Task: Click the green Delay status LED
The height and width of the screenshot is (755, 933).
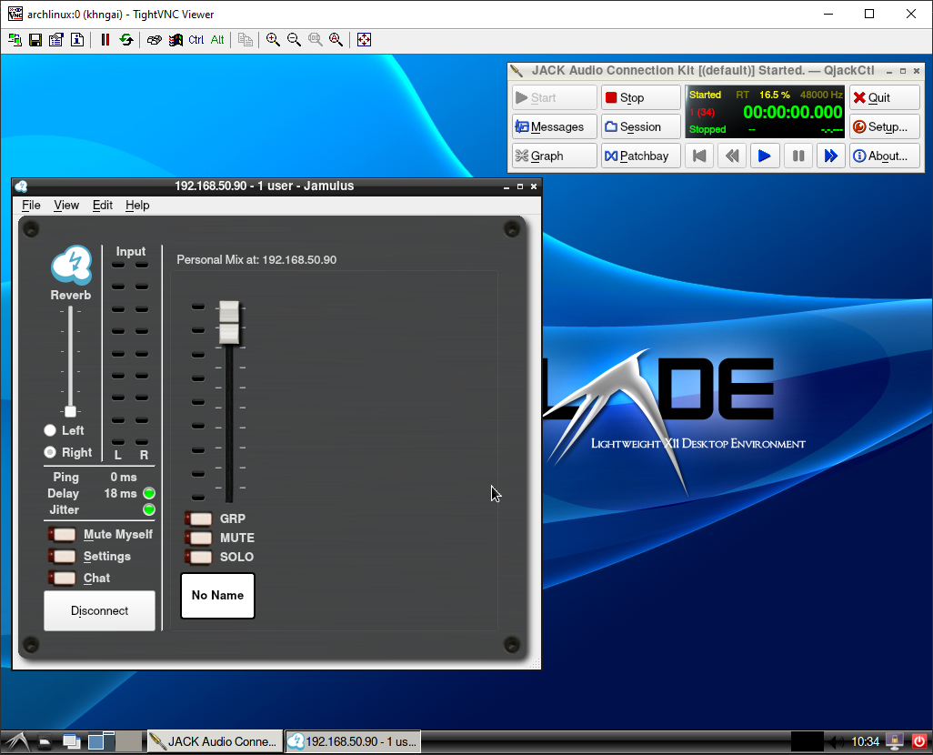Action: point(149,493)
